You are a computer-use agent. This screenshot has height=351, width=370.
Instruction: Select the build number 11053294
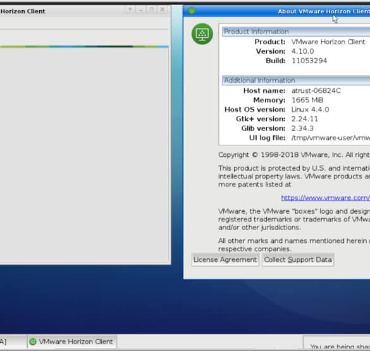click(x=309, y=61)
